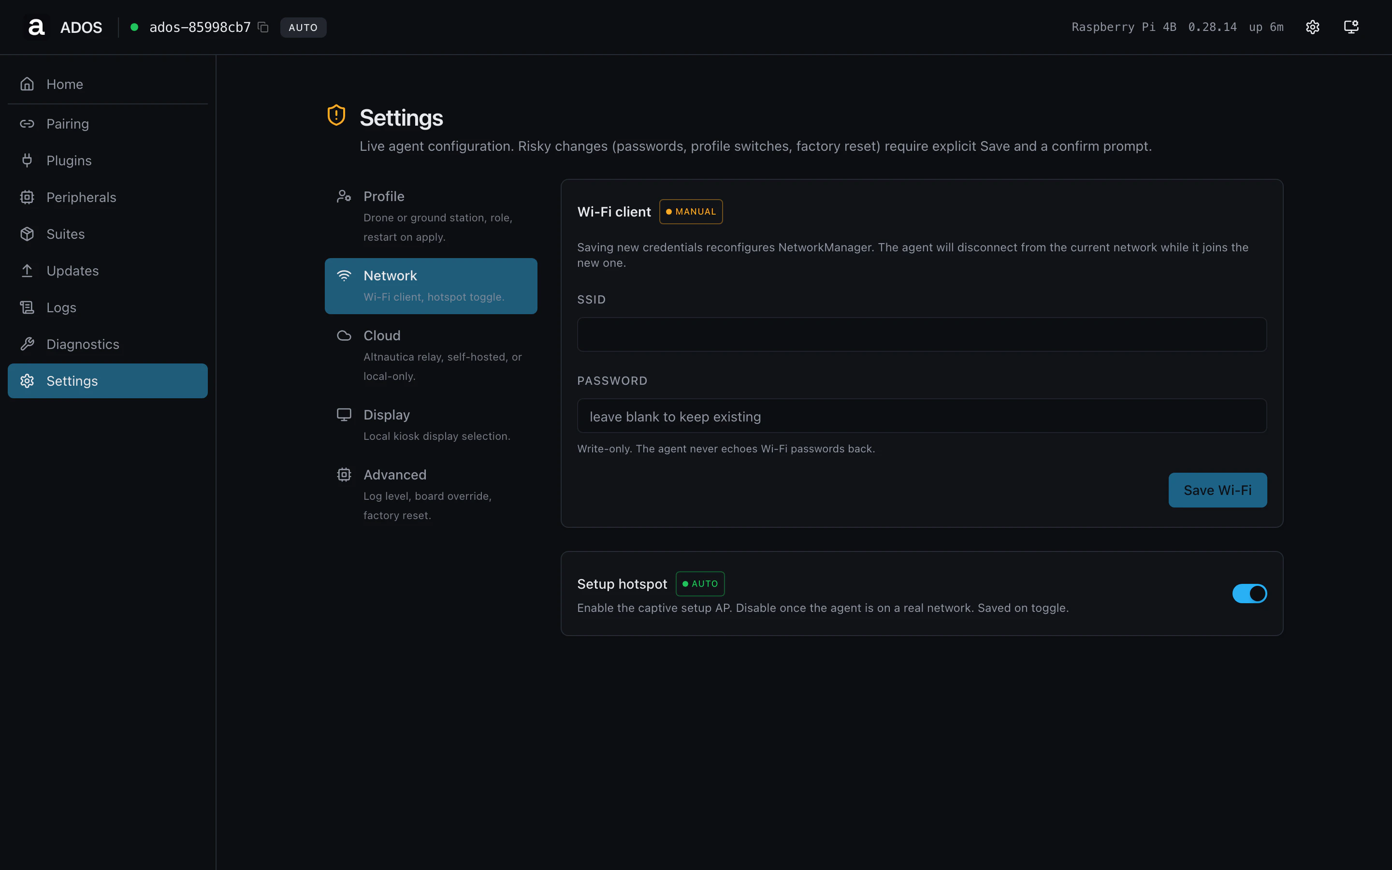The width and height of the screenshot is (1392, 870).
Task: Click the Cloud icon in settings list
Action: tap(344, 335)
